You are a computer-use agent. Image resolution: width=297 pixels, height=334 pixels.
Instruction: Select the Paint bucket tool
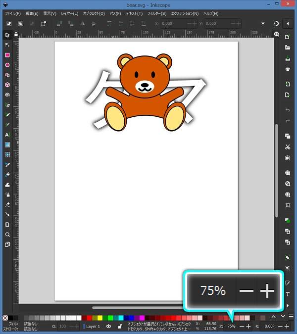point(7,175)
